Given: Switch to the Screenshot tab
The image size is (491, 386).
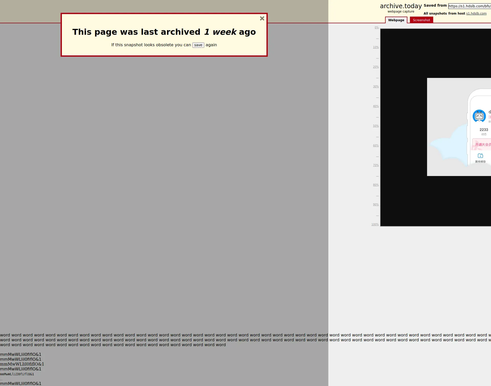Looking at the screenshot, I should 421,20.
